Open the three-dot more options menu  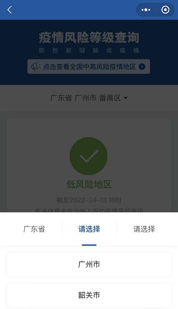click(146, 10)
